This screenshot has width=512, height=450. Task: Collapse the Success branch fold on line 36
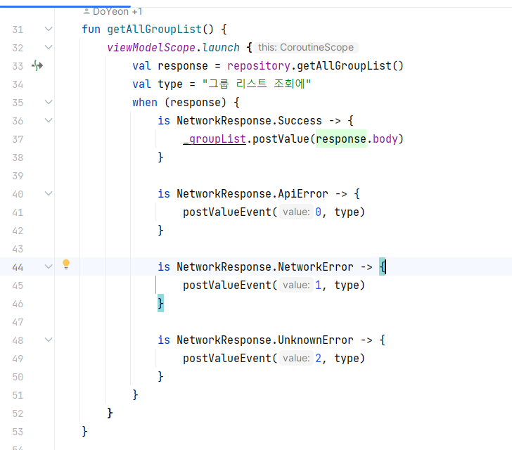(x=49, y=120)
